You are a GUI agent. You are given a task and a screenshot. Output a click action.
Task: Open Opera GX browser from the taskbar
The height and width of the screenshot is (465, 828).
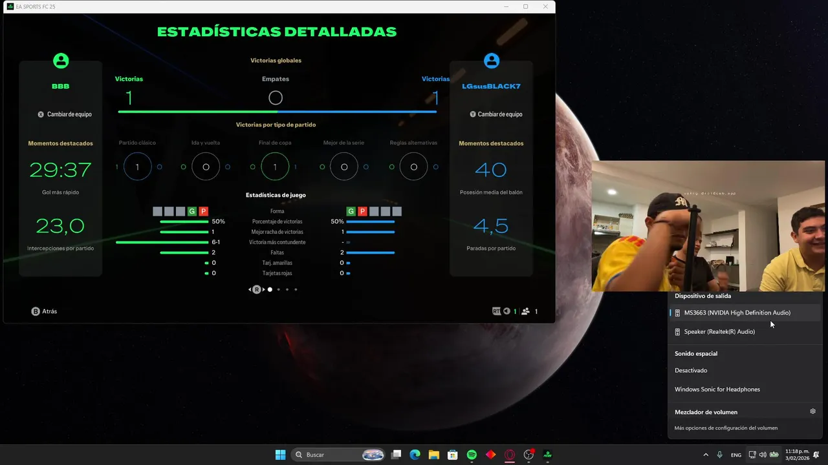click(510, 455)
